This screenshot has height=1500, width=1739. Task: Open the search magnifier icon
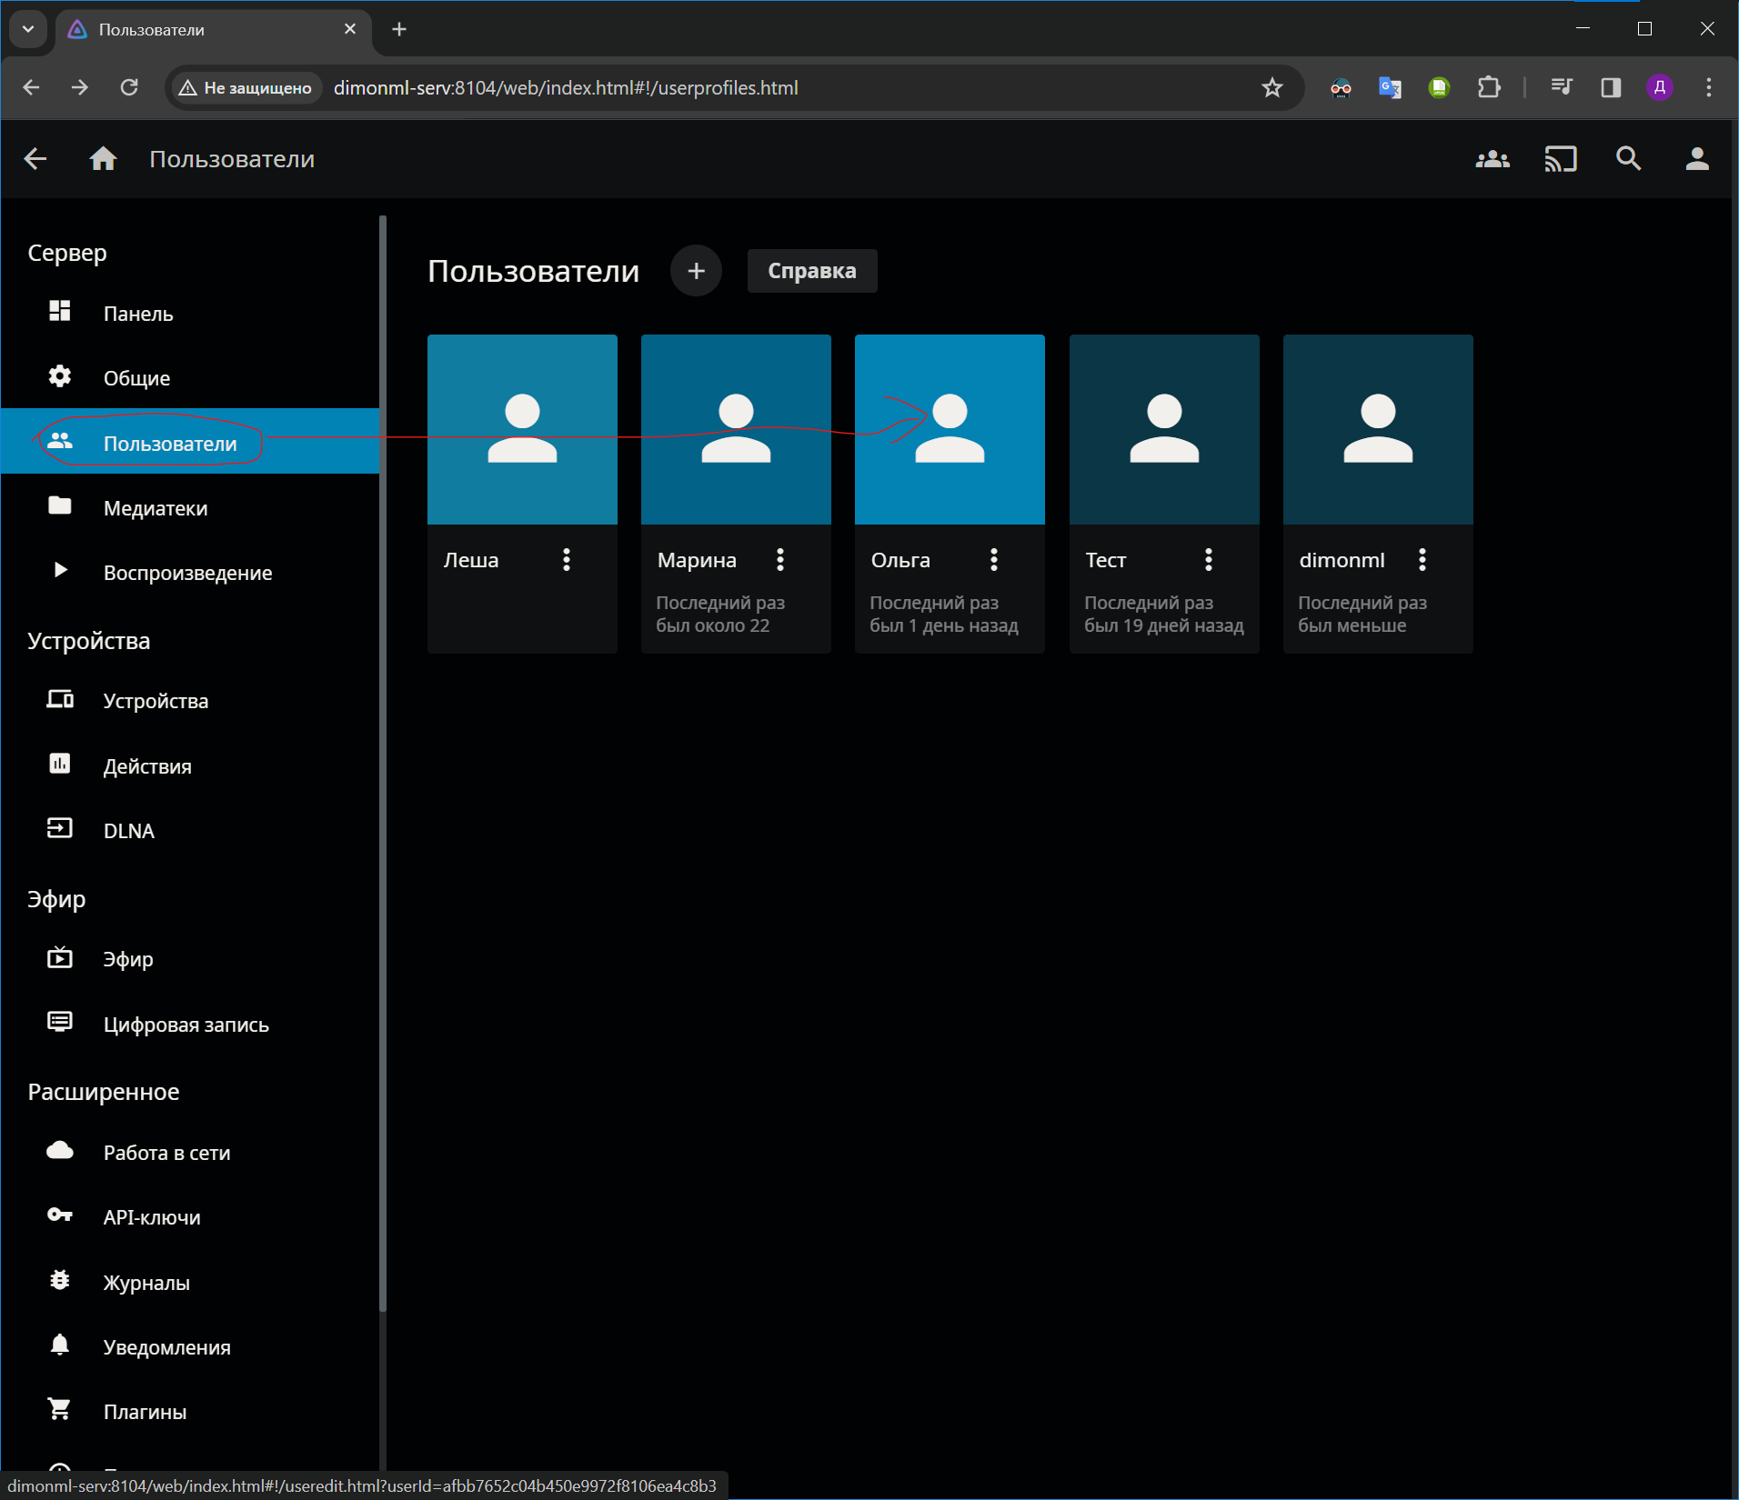pos(1628,159)
